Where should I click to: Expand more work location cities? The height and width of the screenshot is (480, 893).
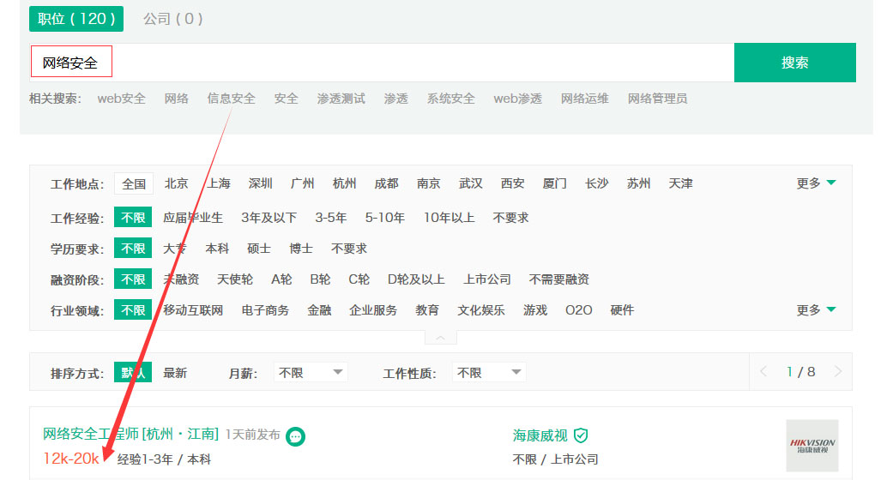coord(816,183)
